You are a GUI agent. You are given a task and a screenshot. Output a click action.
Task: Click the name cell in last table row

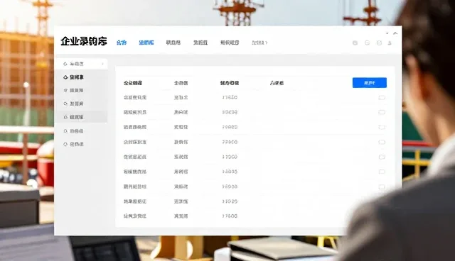pos(135,216)
